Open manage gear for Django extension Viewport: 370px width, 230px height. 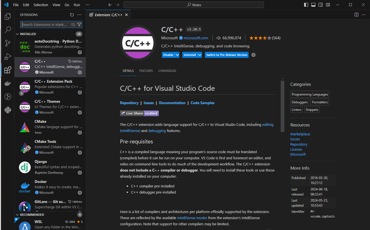click(80, 173)
